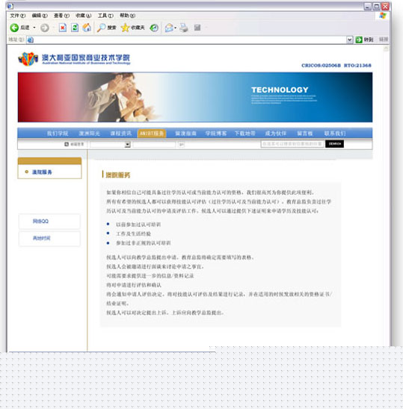Click the black SEARCH button
Image resolution: width=403 pixels, height=409 pixels.
334,144
